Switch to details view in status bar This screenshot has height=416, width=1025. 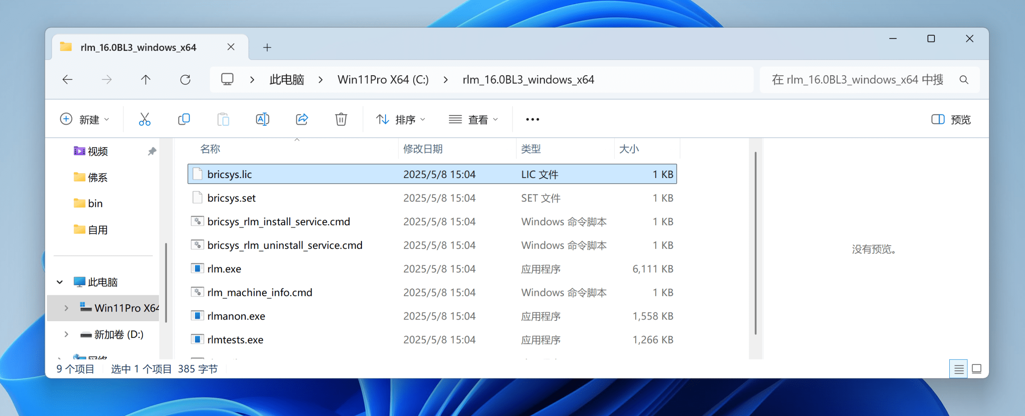(x=959, y=369)
